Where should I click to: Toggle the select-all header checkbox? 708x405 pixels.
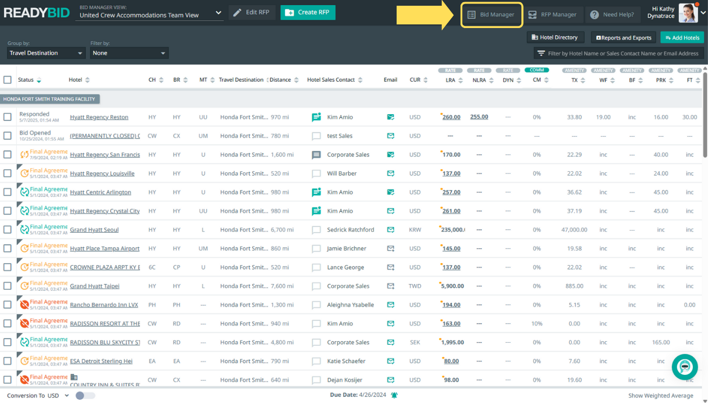tap(7, 80)
